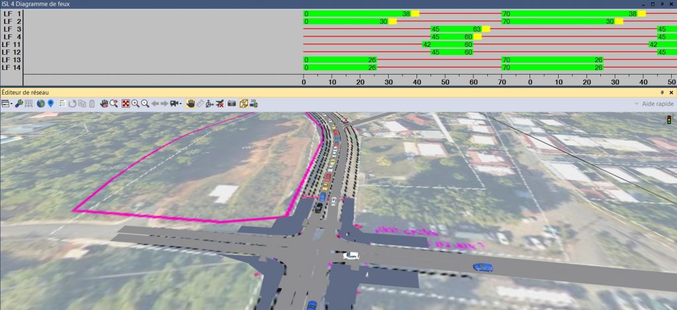Toggle the background map globe icon

41,104
